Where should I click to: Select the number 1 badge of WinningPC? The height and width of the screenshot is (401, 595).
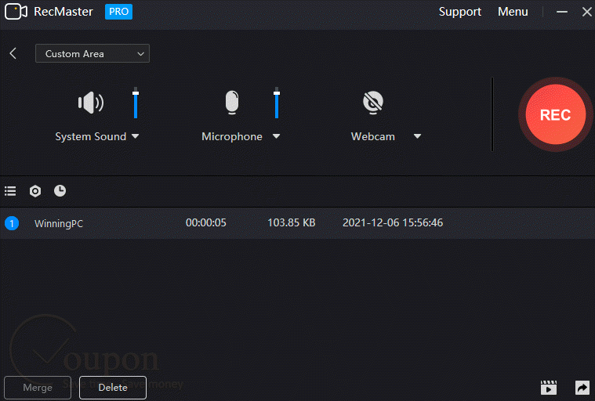(x=12, y=223)
